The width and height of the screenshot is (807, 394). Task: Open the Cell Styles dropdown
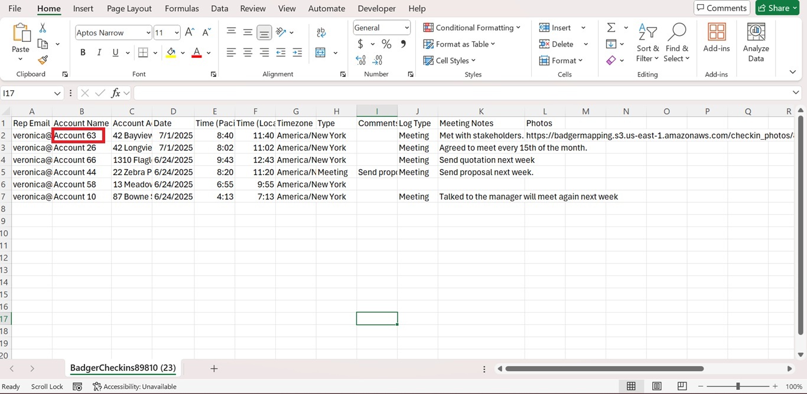450,60
